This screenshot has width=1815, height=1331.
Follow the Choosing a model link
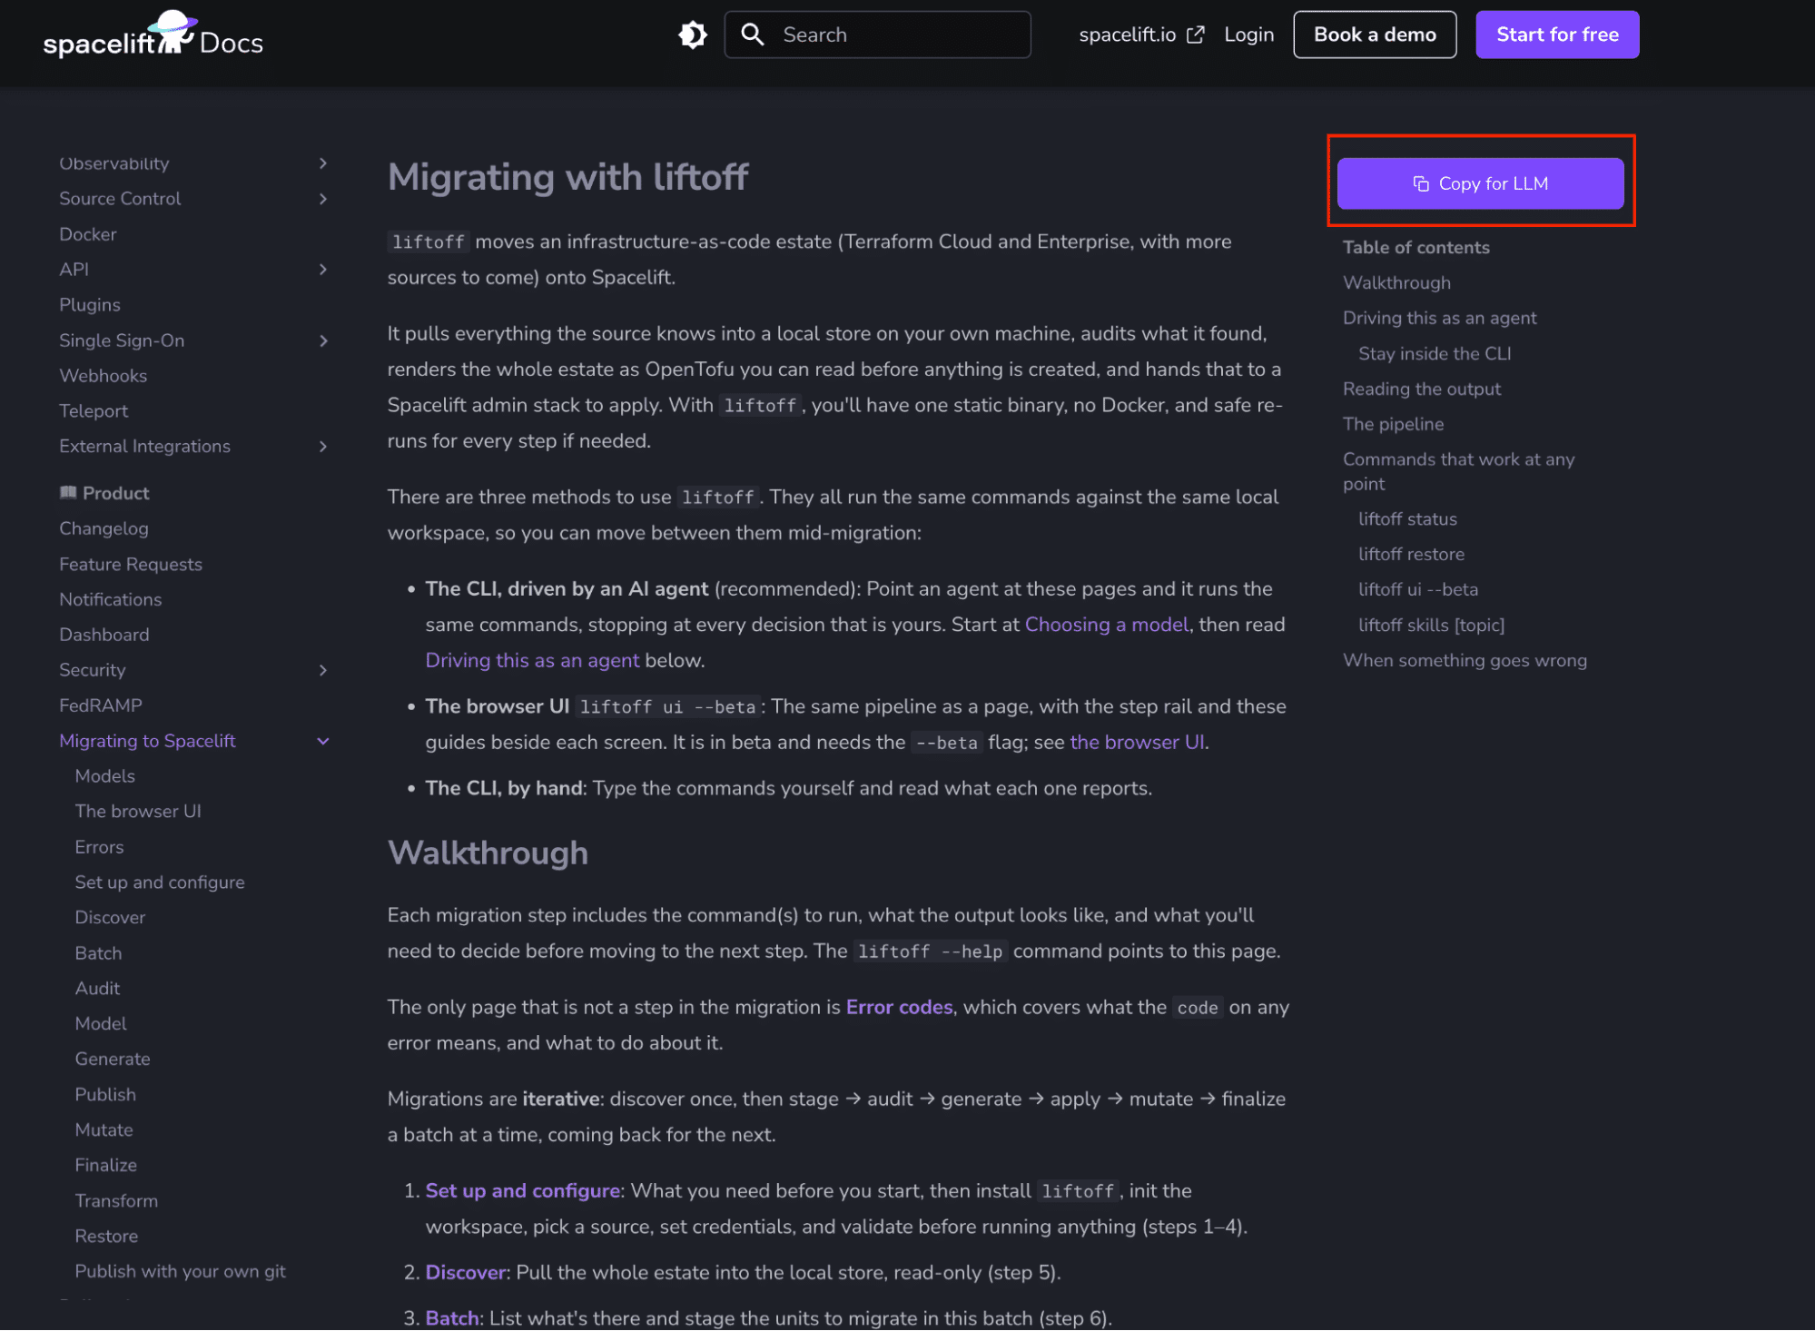coord(1107,625)
